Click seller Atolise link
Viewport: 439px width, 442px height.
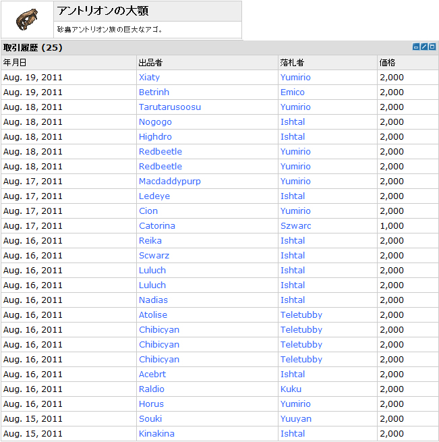coord(152,314)
